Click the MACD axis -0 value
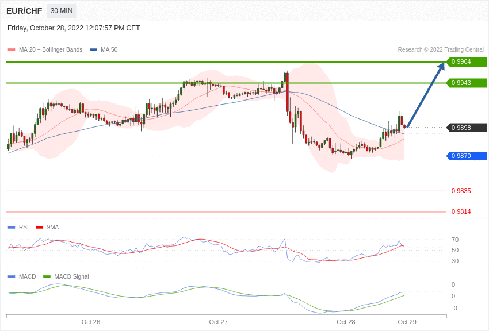 (454, 308)
